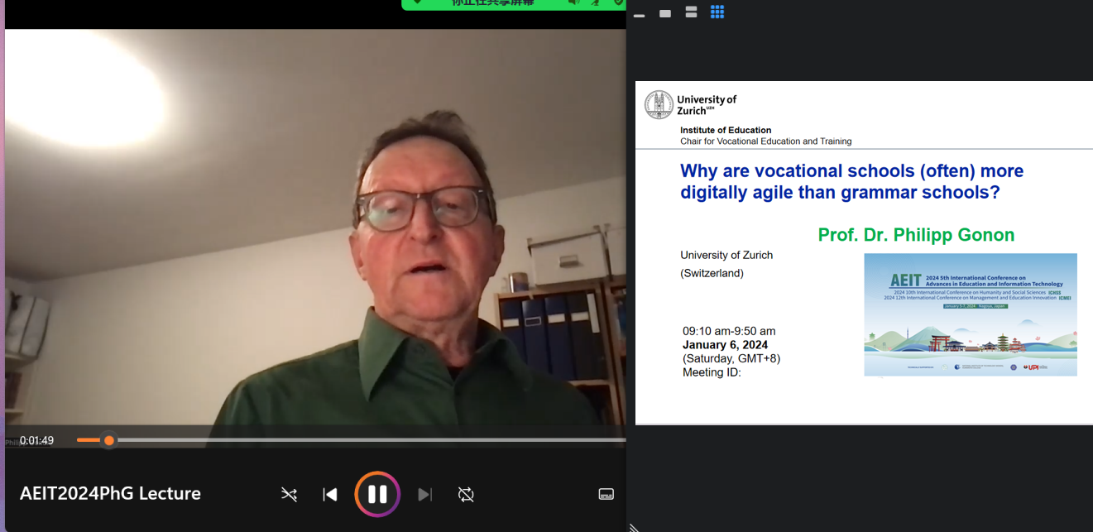Click the minimized-video view icon
The width and height of the screenshot is (1093, 532).
(639, 15)
